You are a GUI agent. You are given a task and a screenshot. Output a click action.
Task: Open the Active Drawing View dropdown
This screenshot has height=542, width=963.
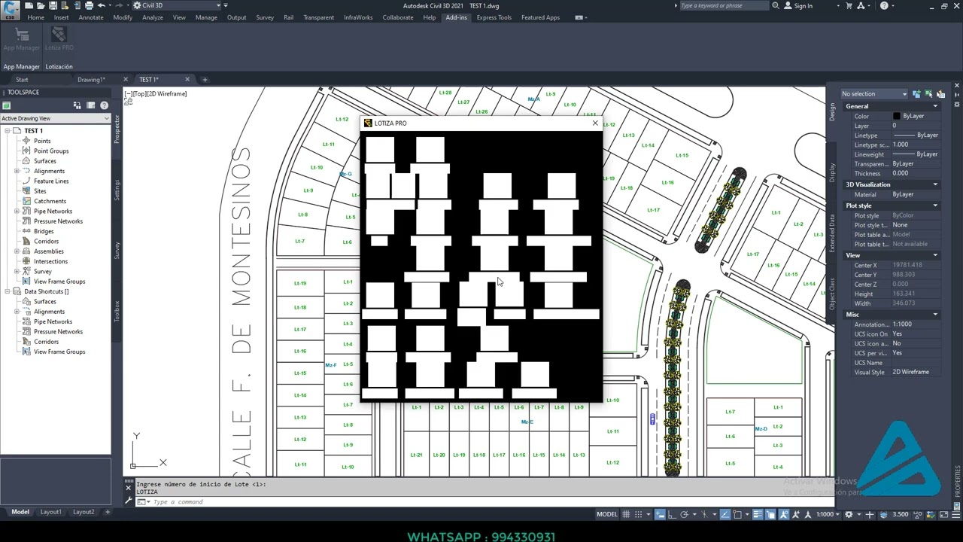pos(55,118)
